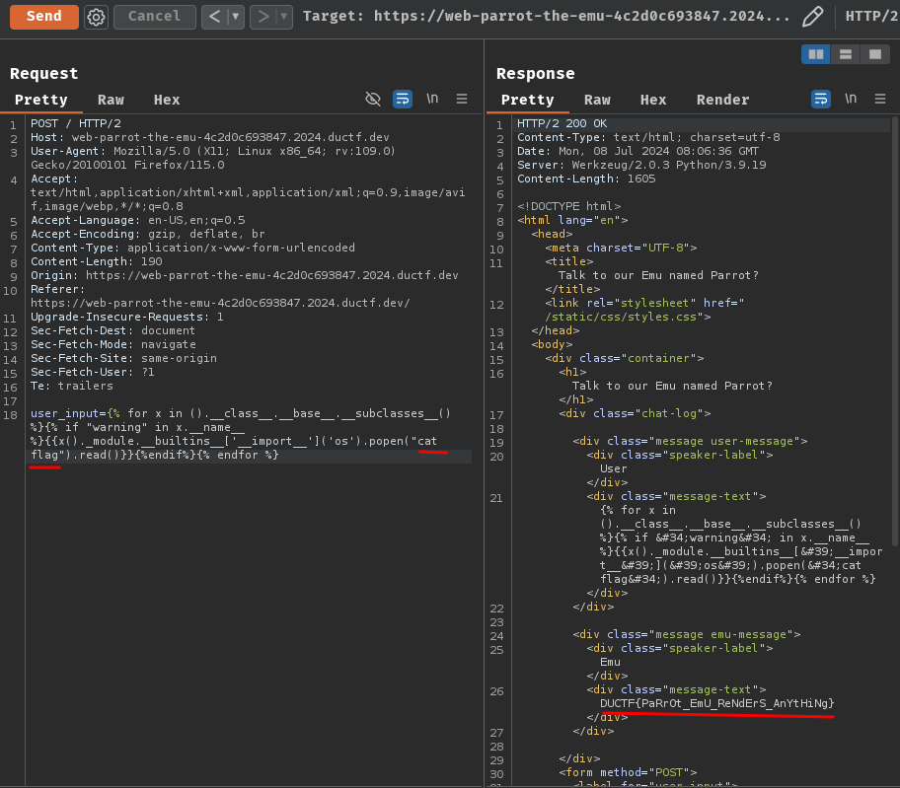This screenshot has width=900, height=788.
Task: Click the Te: trailers header
Action: pyautogui.click(x=72, y=386)
